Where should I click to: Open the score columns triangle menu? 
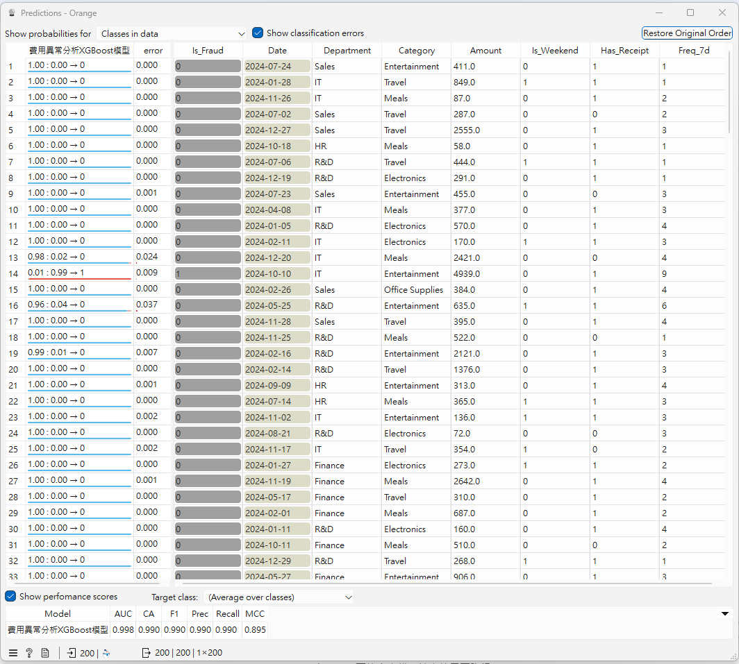726,614
